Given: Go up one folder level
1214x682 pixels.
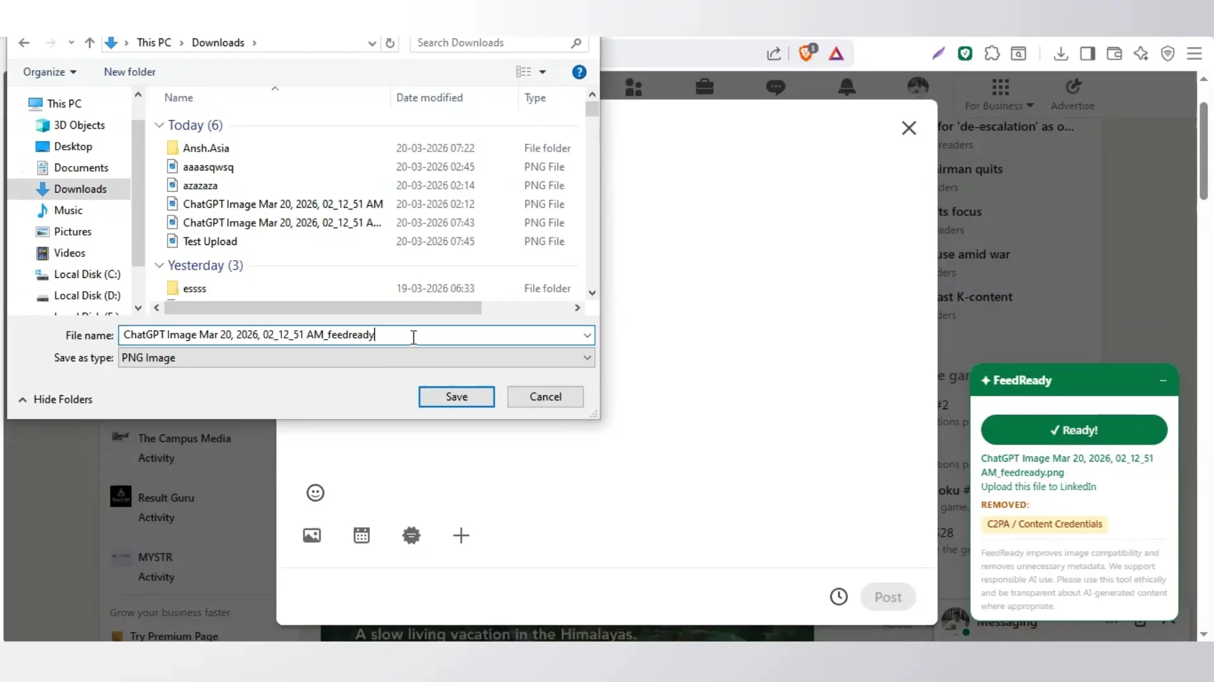Looking at the screenshot, I should [x=89, y=43].
